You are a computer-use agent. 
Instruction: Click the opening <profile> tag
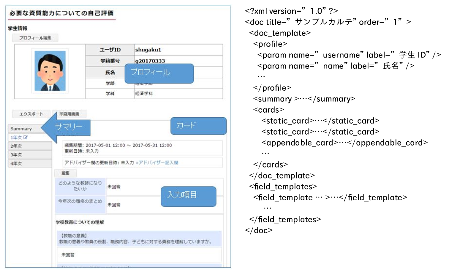[x=270, y=44]
